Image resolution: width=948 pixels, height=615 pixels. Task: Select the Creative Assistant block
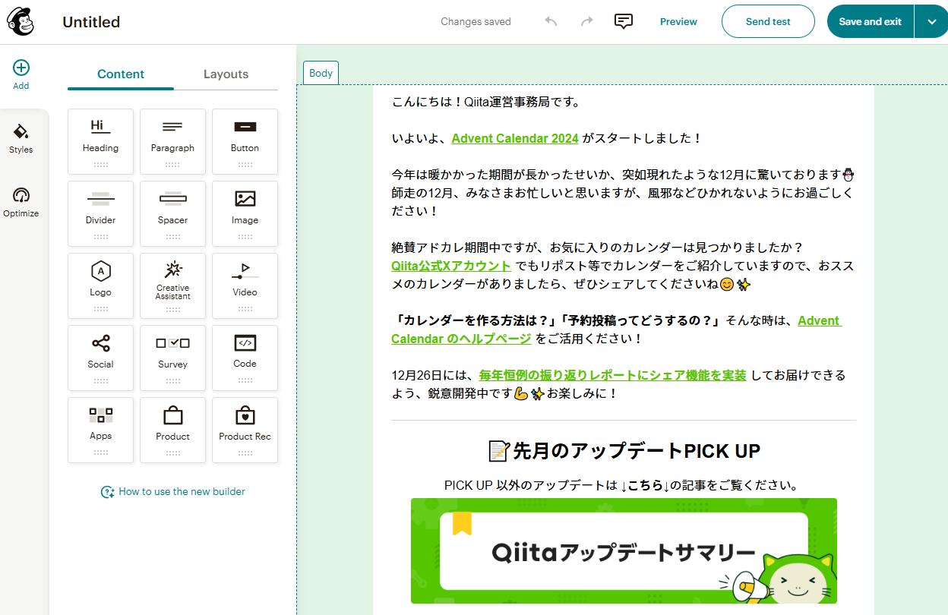click(172, 285)
